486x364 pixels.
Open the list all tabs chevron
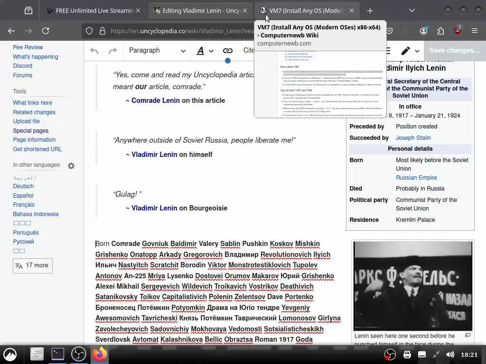(x=412, y=11)
